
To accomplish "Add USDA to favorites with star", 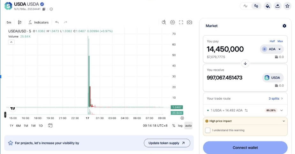I will pyautogui.click(x=287, y=6).
